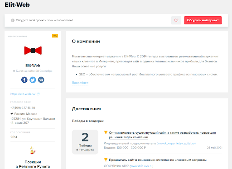Open the Facebook profile icon
232x169 pixels.
click(24, 80)
